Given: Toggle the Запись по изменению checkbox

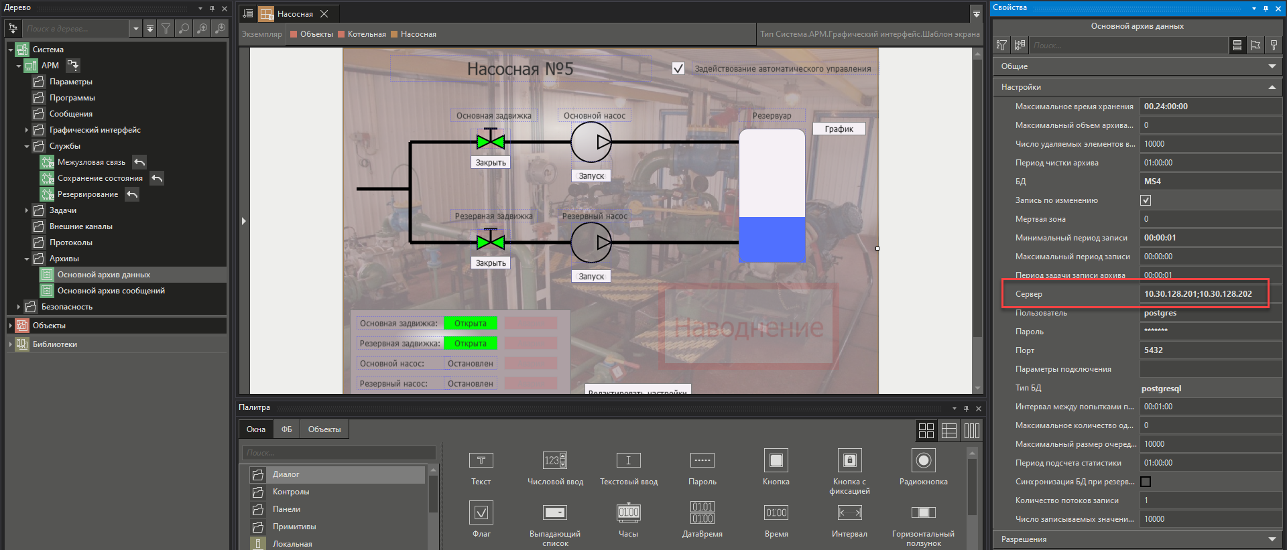Looking at the screenshot, I should coord(1146,200).
